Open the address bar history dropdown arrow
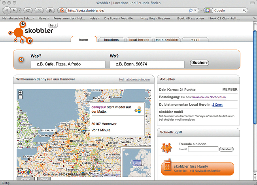This screenshot has height=185, width=257. point(195,11)
